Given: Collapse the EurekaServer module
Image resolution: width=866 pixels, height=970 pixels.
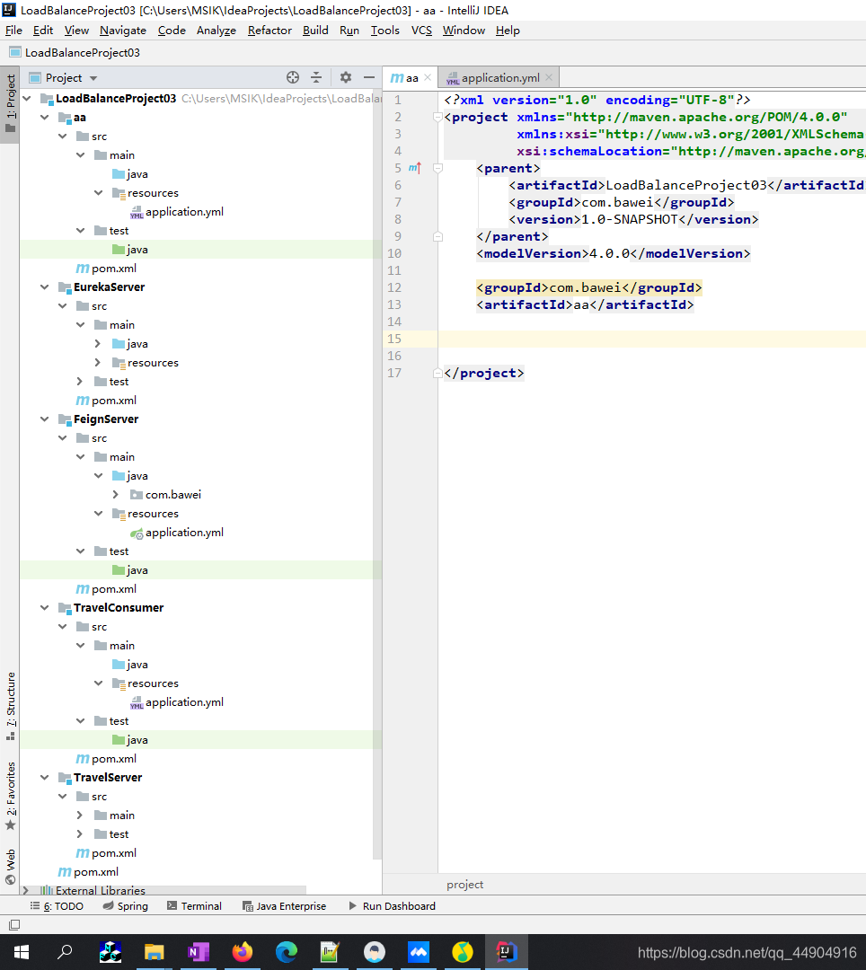Looking at the screenshot, I should [x=45, y=287].
